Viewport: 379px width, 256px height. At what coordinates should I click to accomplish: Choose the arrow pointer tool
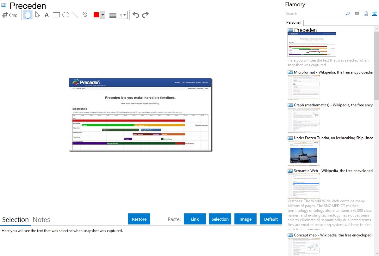tap(37, 15)
